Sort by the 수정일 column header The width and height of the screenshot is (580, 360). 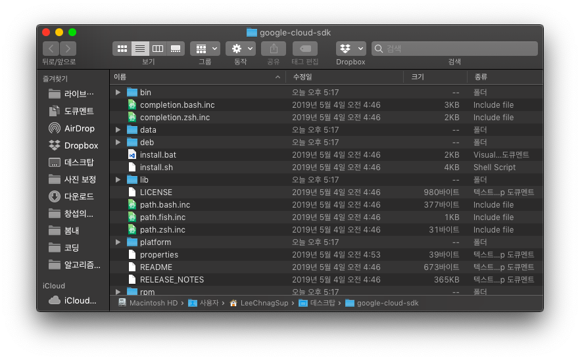(345, 77)
